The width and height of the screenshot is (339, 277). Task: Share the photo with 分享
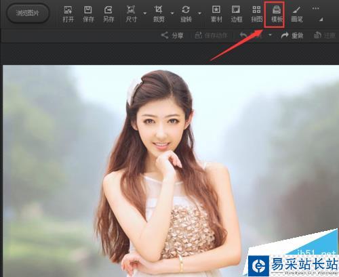pos(172,35)
